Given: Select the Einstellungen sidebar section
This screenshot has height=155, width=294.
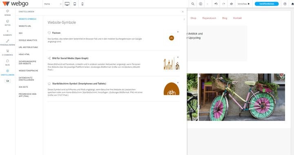Looking at the screenshot, I should pos(7,72).
